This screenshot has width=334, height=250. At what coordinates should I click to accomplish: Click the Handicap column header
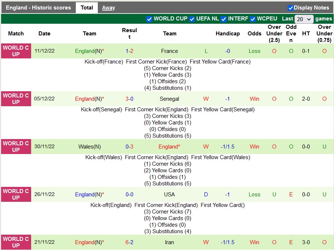pyautogui.click(x=227, y=34)
